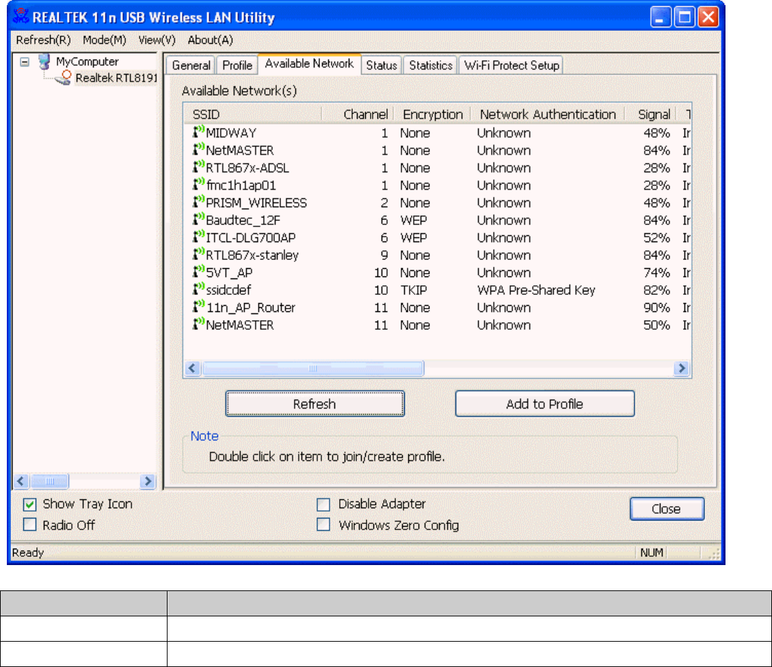This screenshot has height=667, width=772.
Task: Enable Windows Zero Config checkbox
Action: (x=323, y=525)
